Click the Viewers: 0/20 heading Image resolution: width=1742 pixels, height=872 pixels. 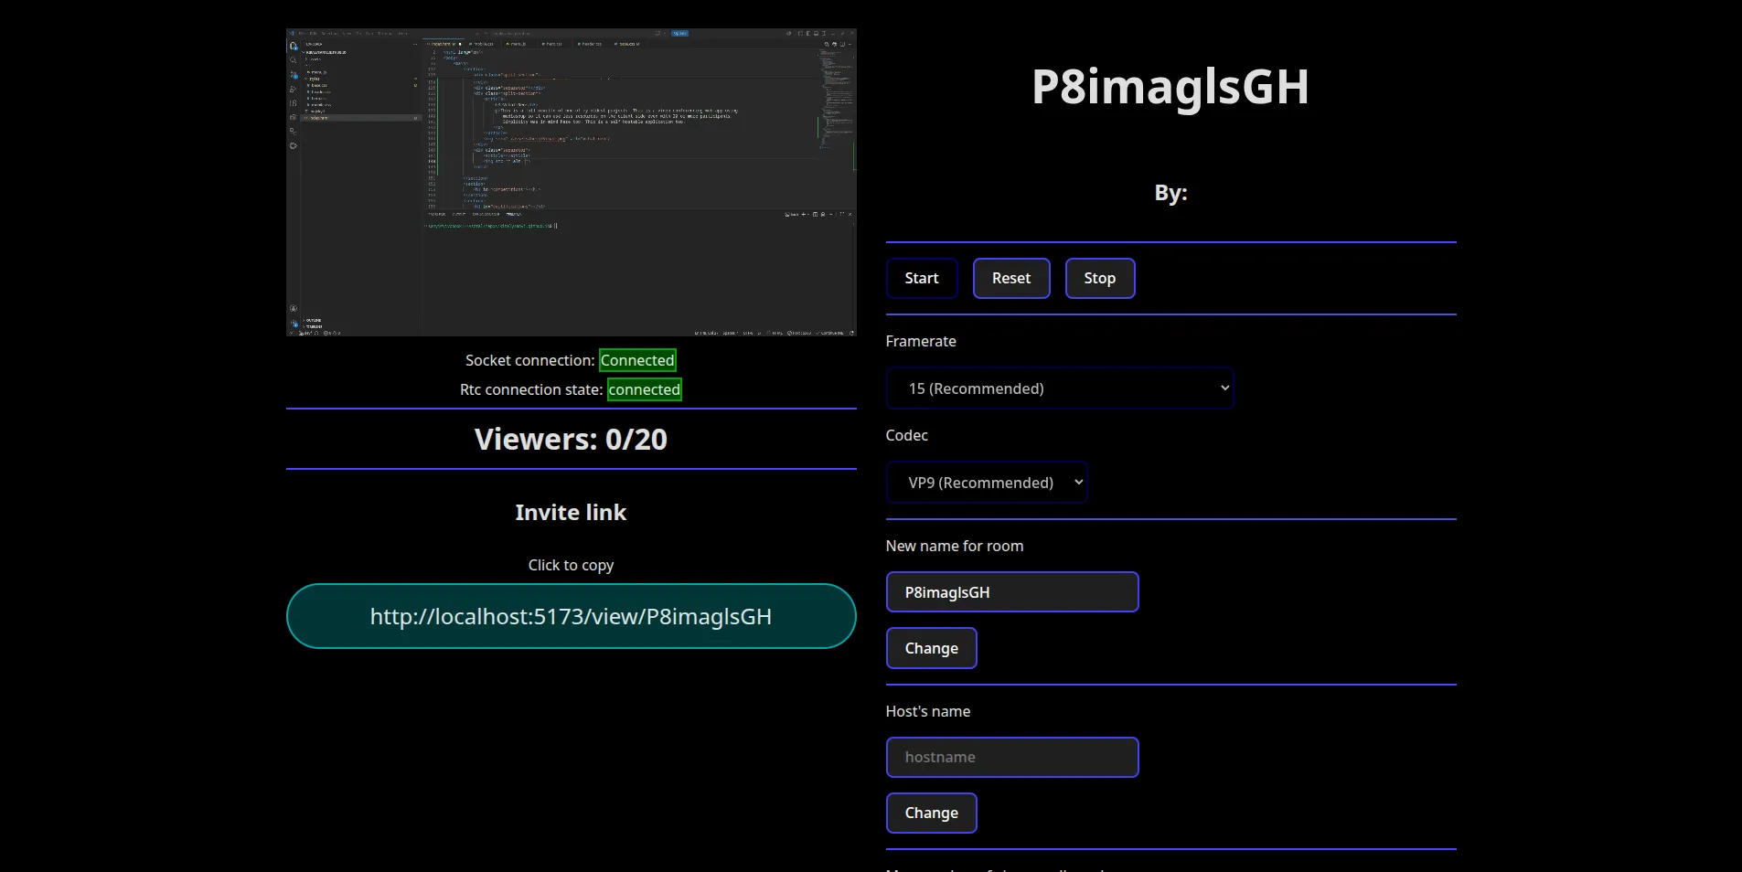tap(571, 440)
